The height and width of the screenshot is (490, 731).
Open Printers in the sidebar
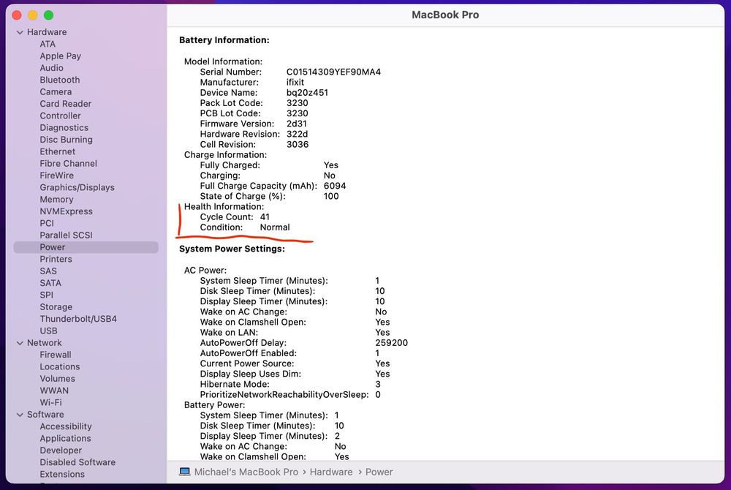pos(56,259)
